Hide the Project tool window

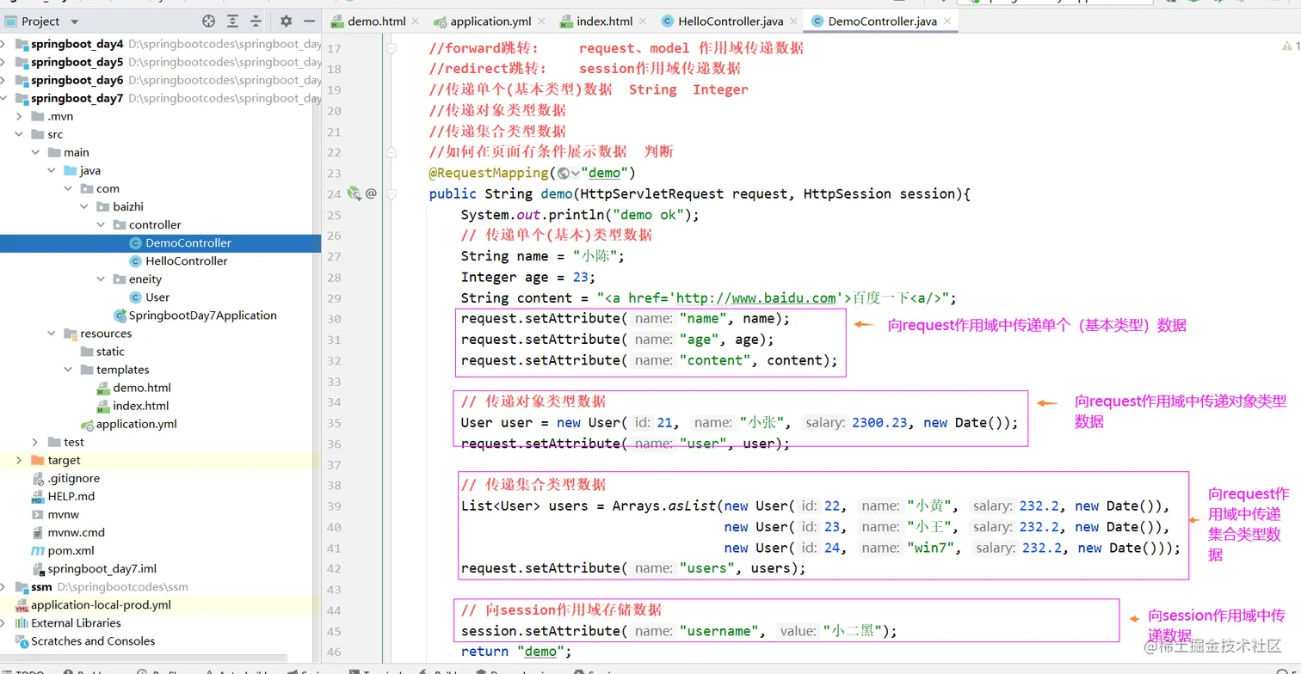(310, 21)
